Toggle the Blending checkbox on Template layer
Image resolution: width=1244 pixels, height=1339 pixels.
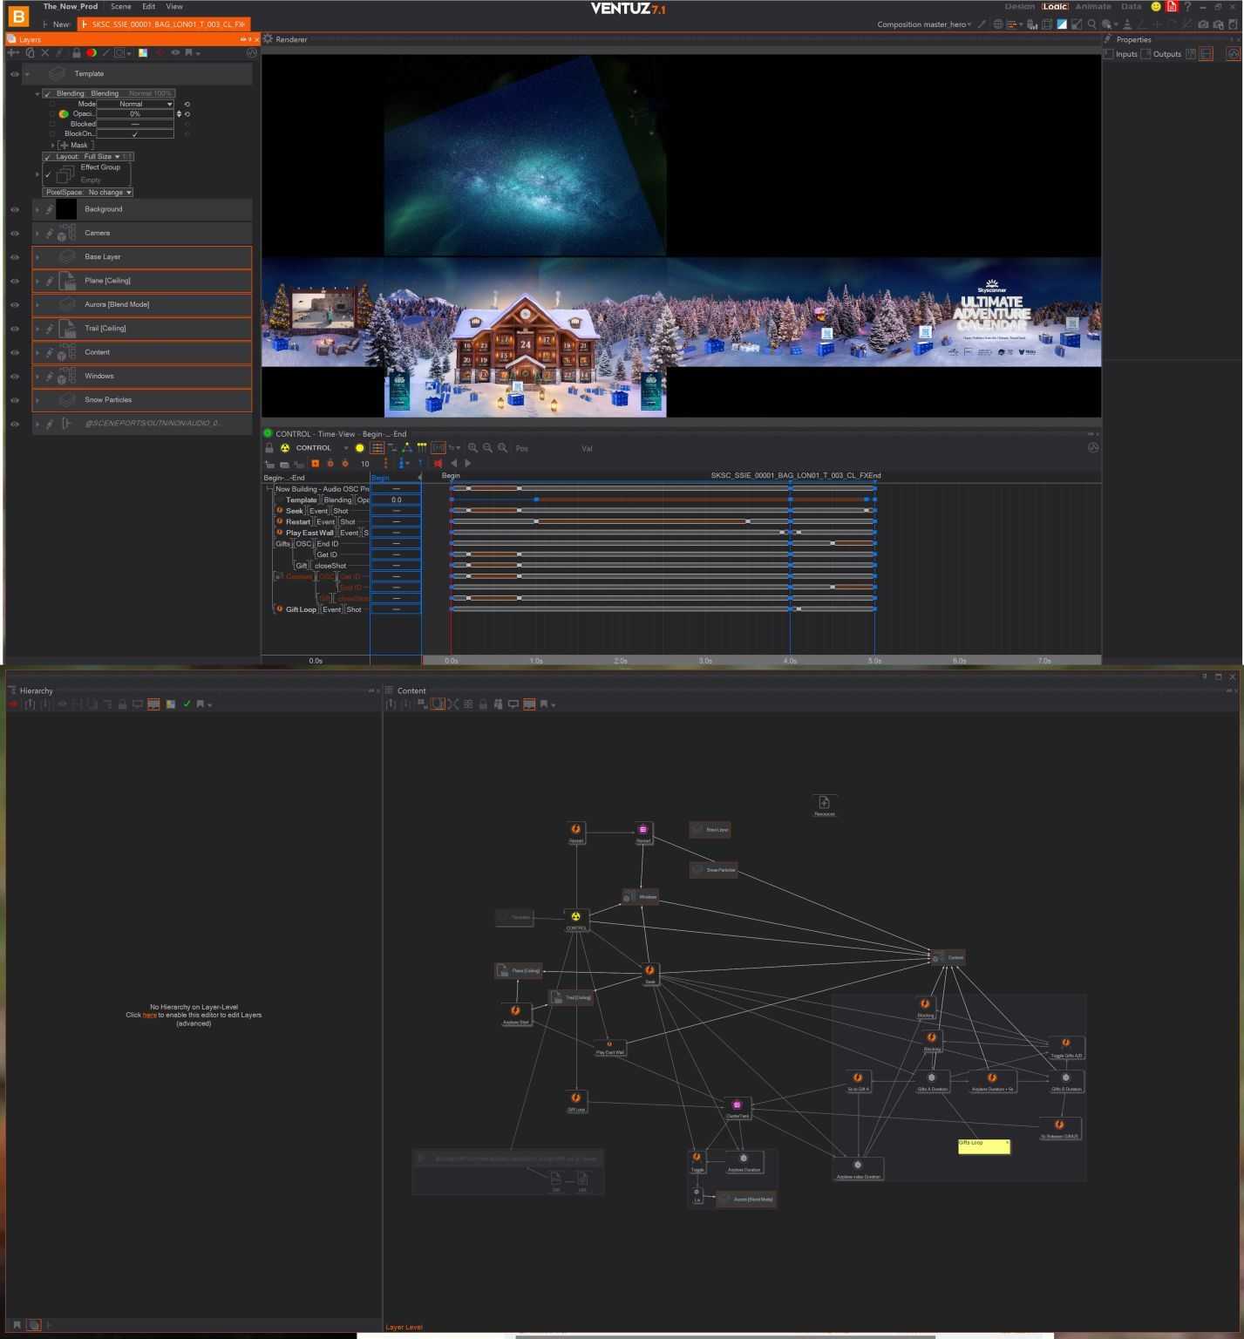(x=48, y=93)
